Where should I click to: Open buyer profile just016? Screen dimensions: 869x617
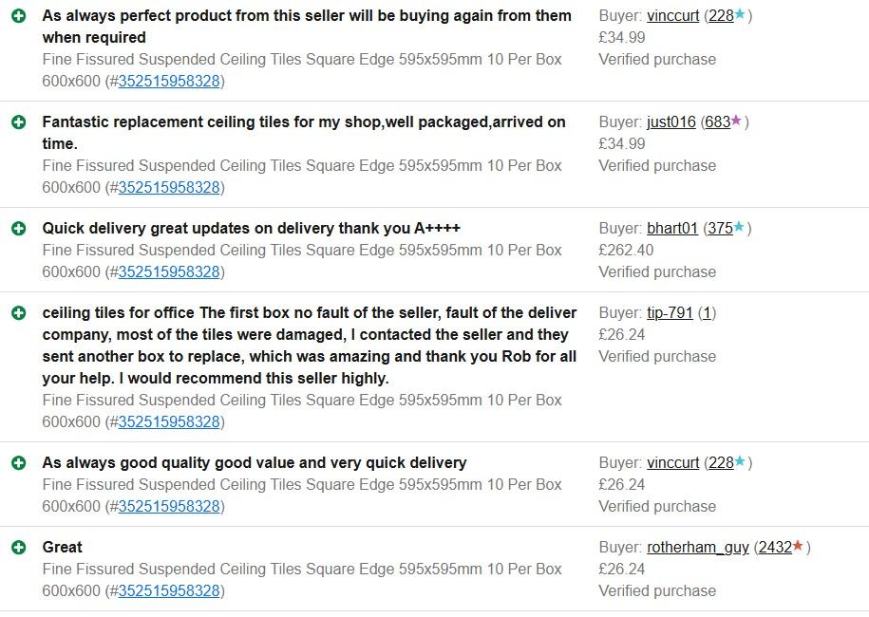[x=671, y=122]
